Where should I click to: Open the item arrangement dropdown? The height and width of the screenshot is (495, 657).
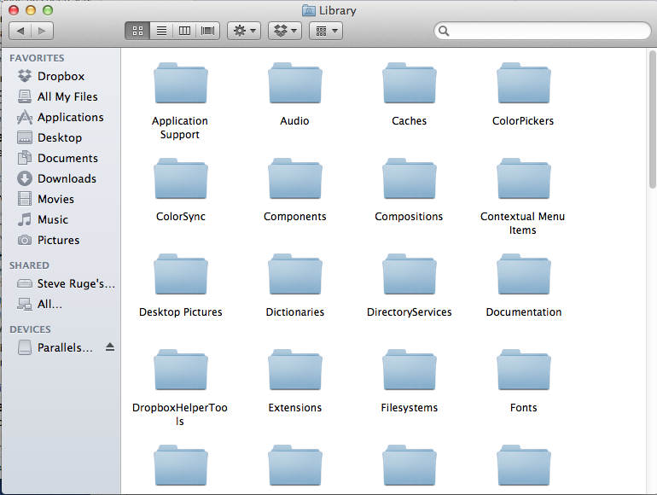(x=325, y=31)
